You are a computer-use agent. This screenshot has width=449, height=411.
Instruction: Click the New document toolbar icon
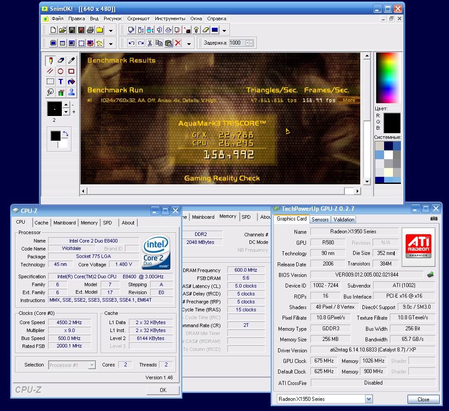[53, 30]
